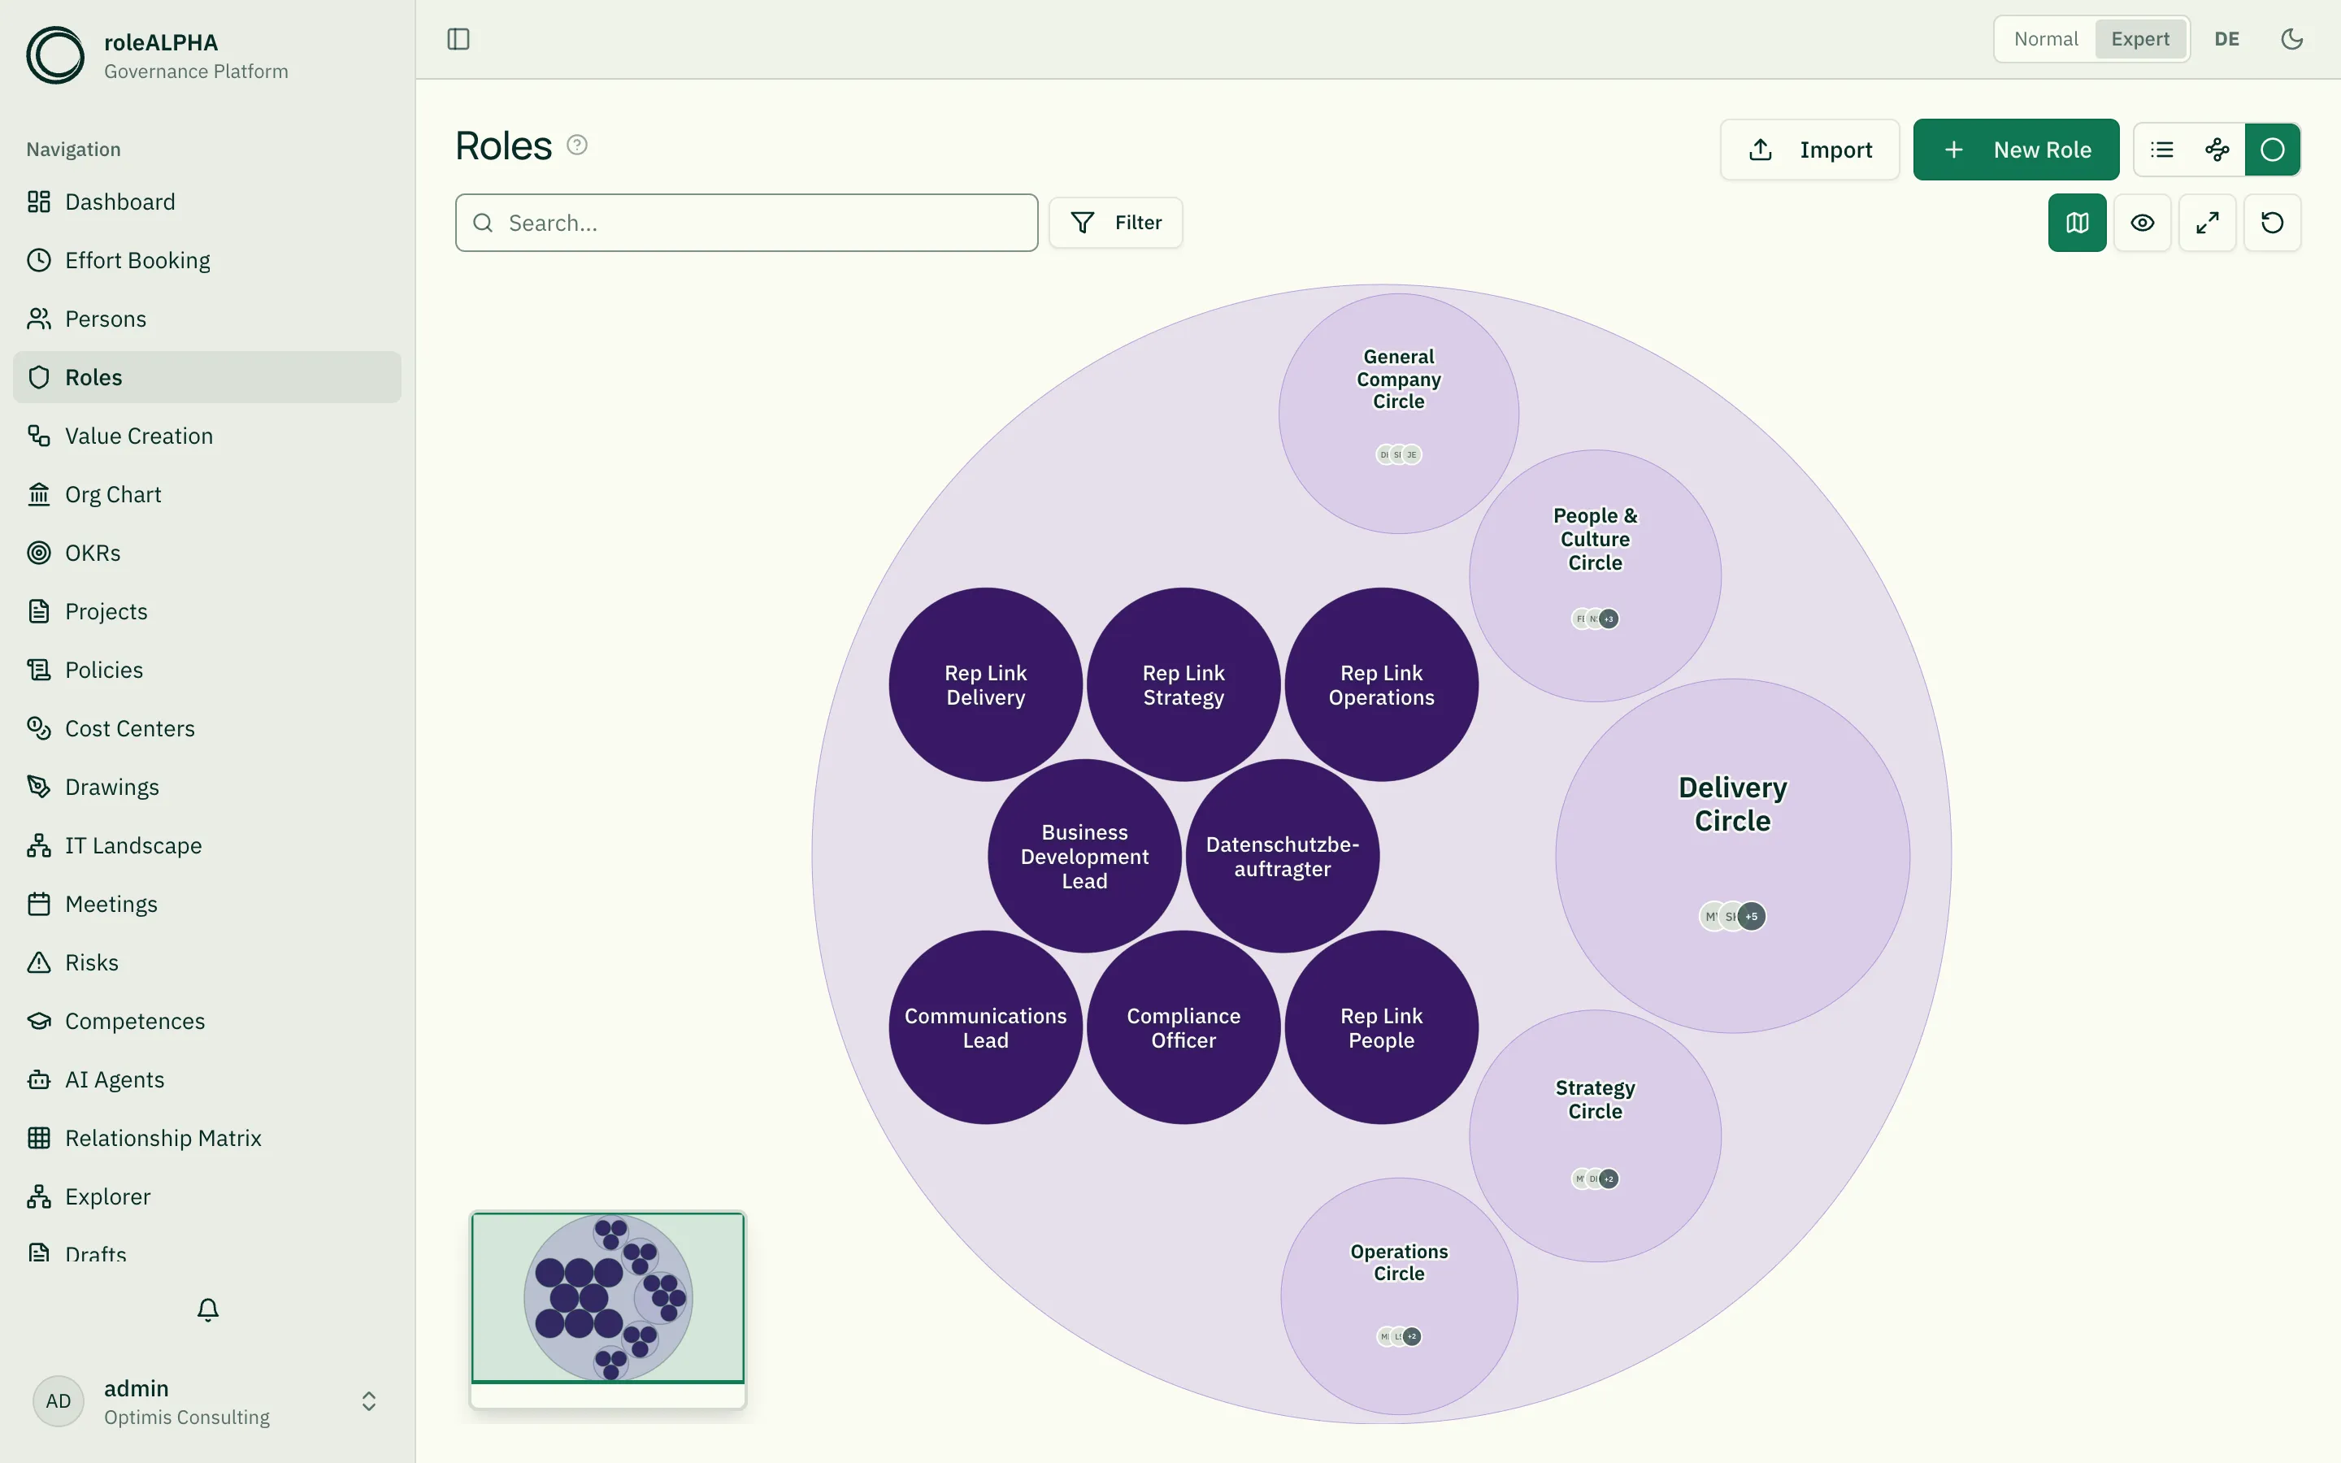Switch to list view icon
The height and width of the screenshot is (1463, 2341).
pyautogui.click(x=2162, y=150)
